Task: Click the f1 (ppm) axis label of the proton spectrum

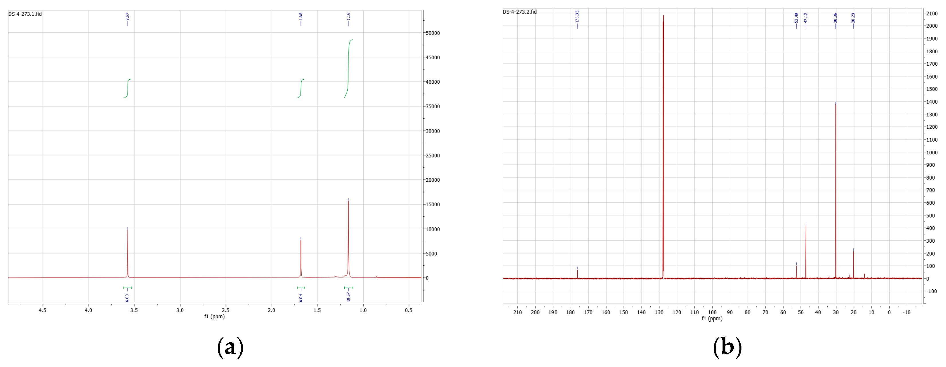Action: (x=215, y=316)
